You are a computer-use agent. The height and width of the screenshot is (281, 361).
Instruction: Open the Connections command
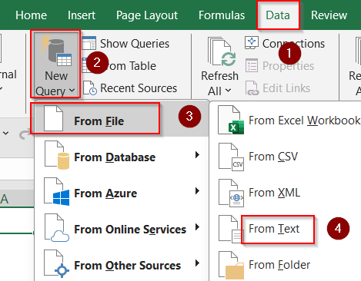(293, 44)
